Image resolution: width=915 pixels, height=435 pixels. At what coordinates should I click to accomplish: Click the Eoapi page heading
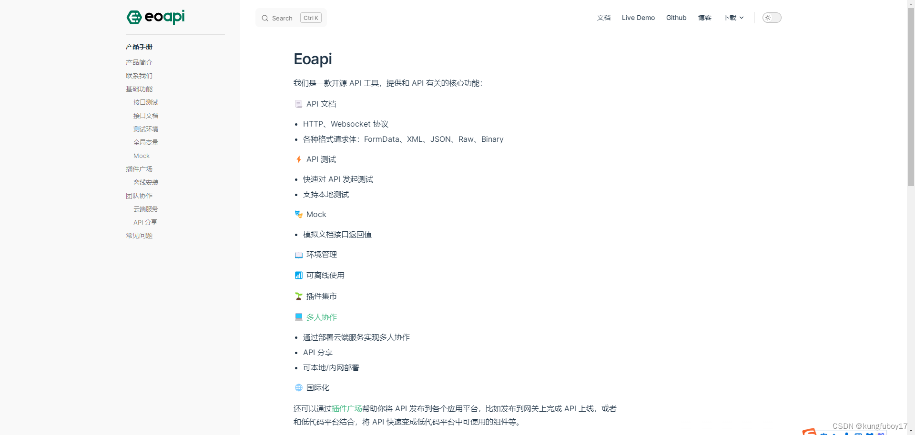pos(313,59)
